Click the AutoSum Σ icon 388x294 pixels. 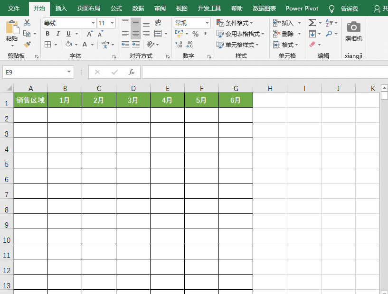311,22
